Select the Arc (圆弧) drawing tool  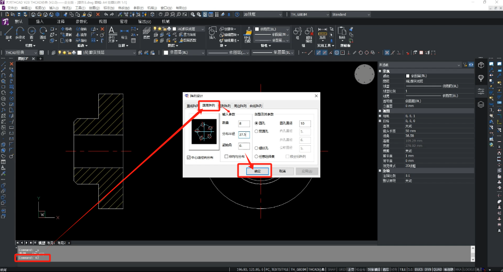click(x=43, y=33)
